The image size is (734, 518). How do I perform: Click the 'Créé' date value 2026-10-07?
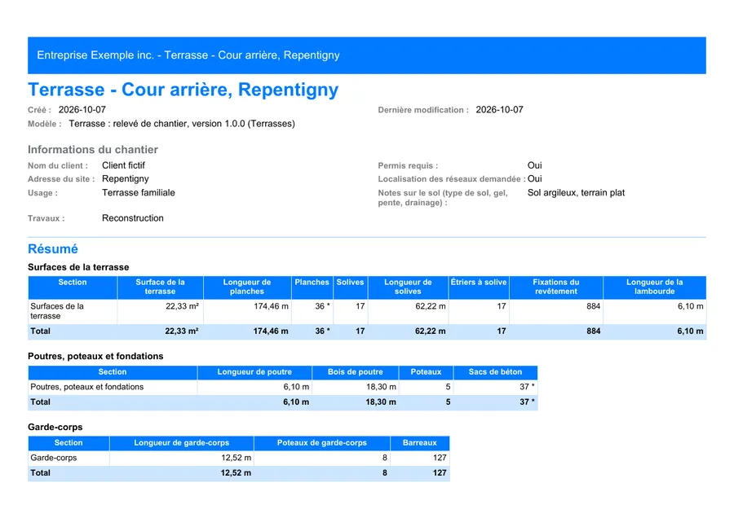(82, 110)
